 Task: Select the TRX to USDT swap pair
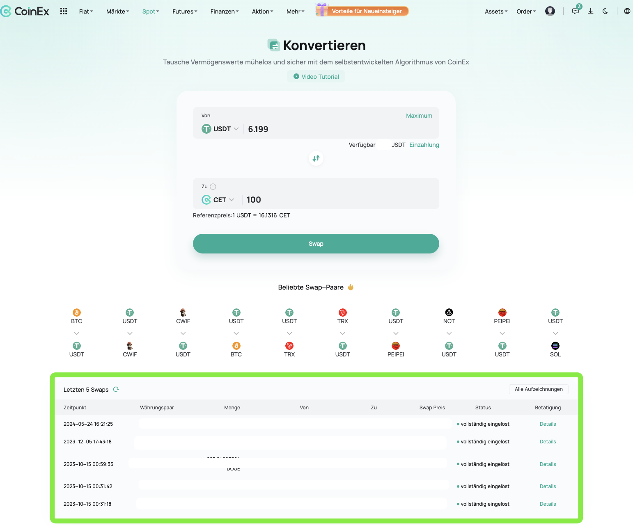[343, 333]
